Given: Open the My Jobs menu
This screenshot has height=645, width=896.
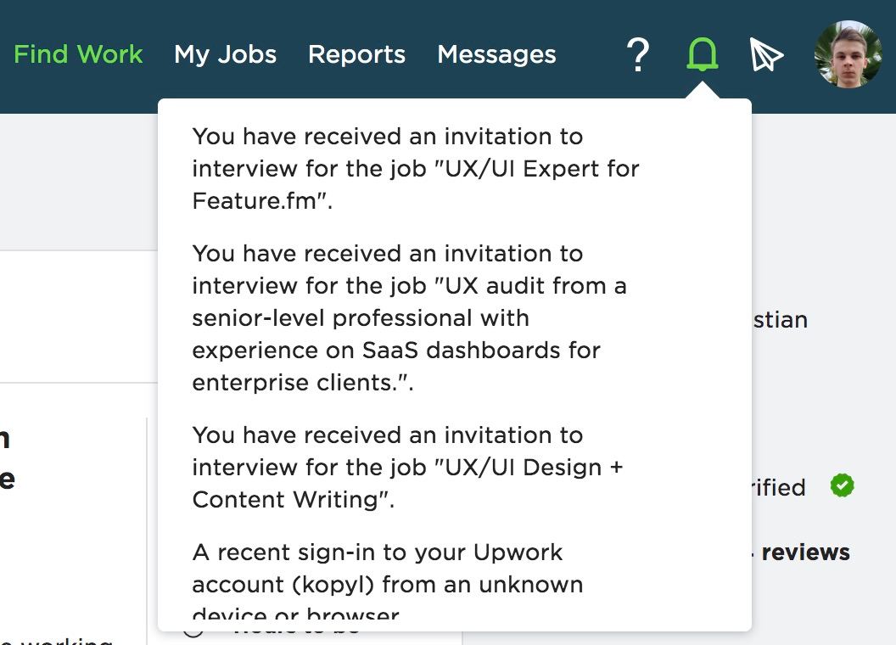Looking at the screenshot, I should point(225,55).
